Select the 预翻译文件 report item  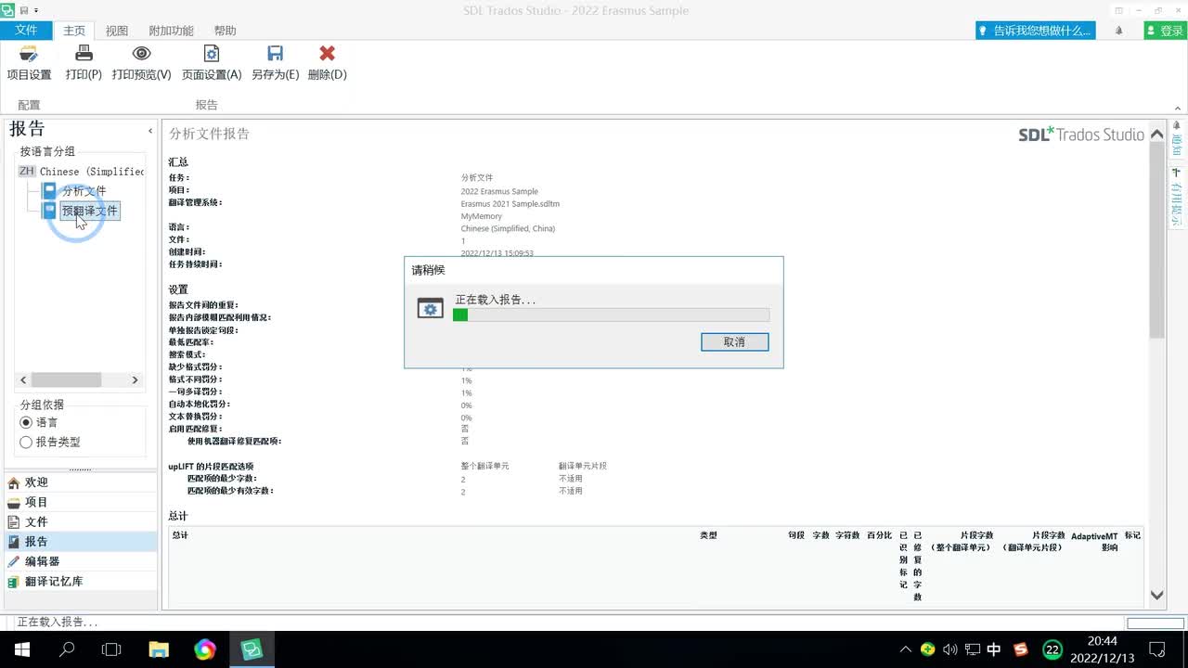[90, 211]
